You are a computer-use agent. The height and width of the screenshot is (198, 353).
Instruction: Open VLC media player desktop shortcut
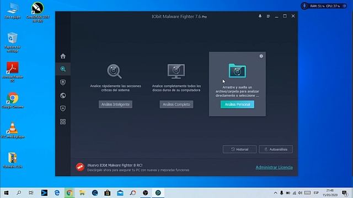pyautogui.click(x=13, y=130)
